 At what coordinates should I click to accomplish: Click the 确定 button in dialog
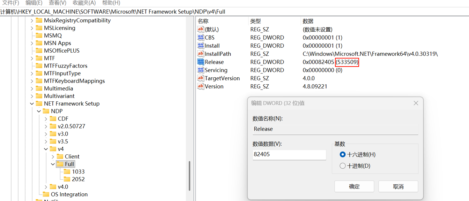(x=354, y=186)
